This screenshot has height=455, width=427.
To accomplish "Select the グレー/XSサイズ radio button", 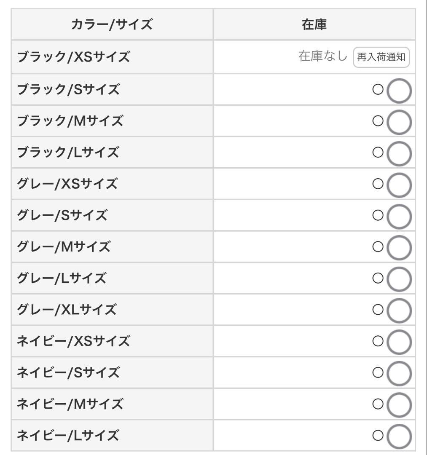I will click(x=398, y=185).
